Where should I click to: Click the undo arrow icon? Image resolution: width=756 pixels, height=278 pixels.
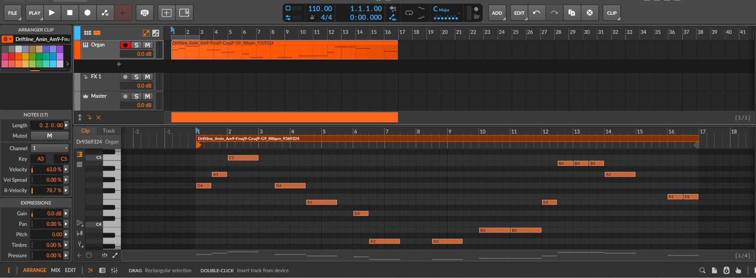pos(537,13)
